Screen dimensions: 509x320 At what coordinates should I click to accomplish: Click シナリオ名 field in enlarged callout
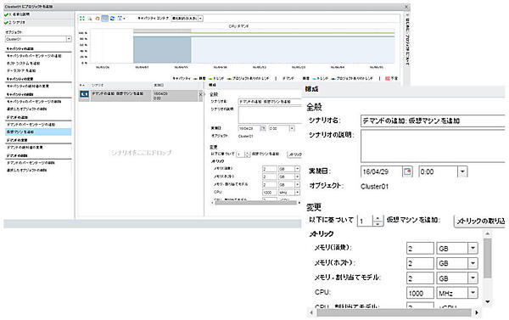point(433,121)
